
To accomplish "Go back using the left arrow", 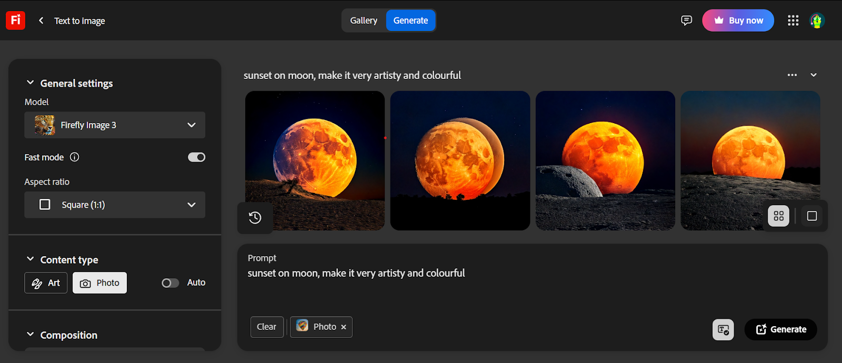I will pos(41,21).
